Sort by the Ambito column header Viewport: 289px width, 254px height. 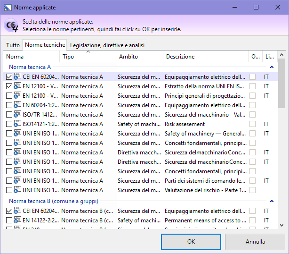(140, 57)
